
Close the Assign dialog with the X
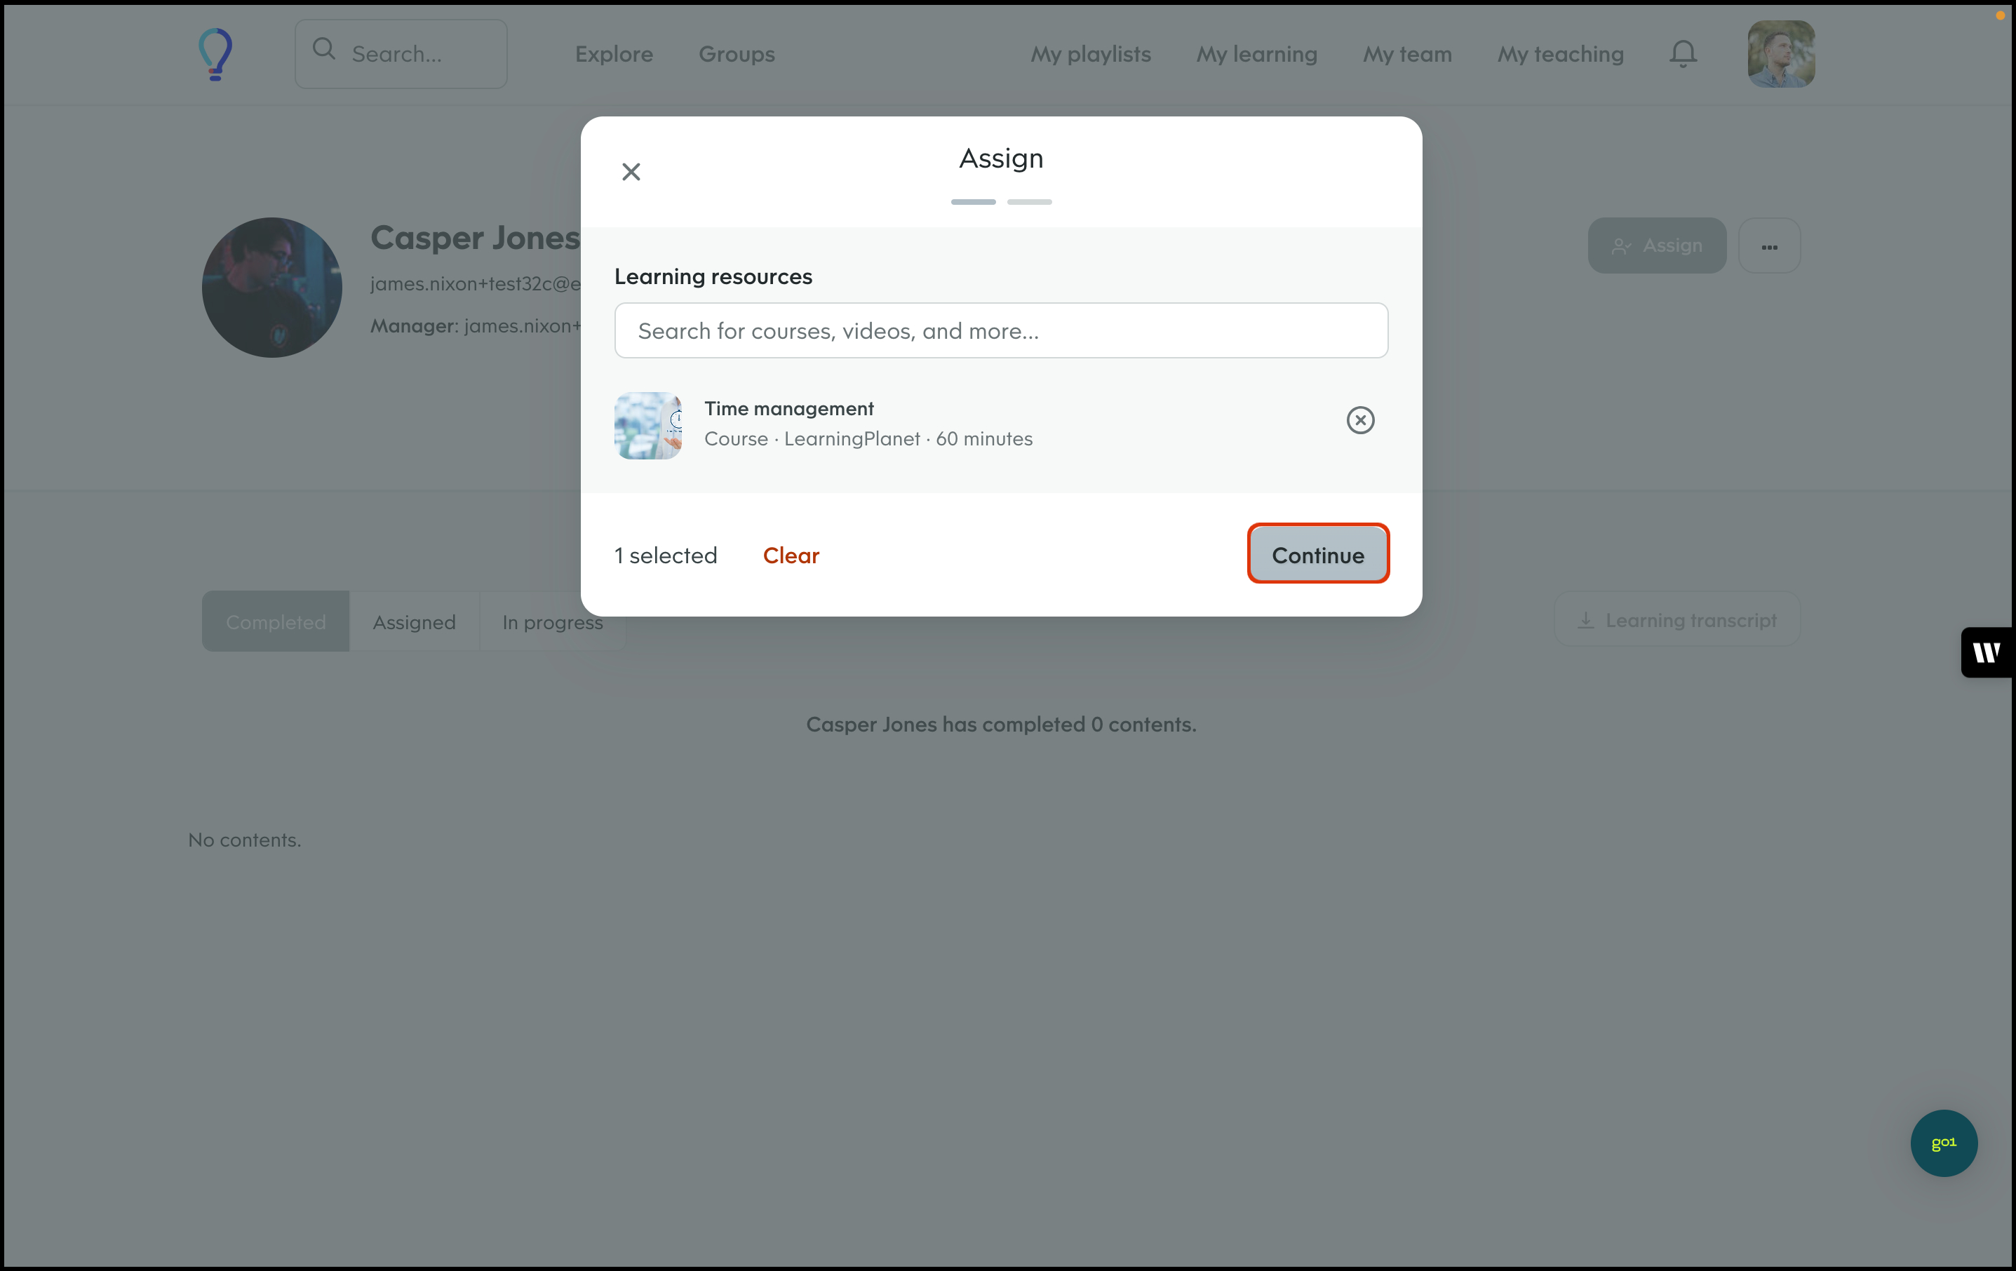point(631,172)
